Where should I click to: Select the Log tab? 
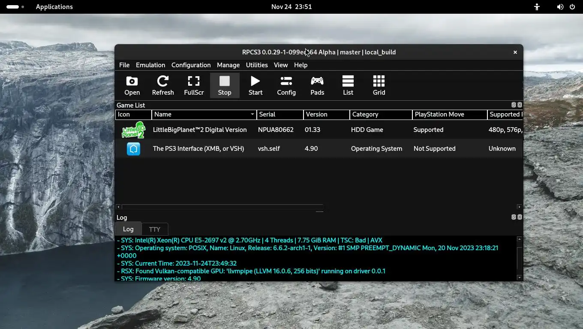click(128, 229)
